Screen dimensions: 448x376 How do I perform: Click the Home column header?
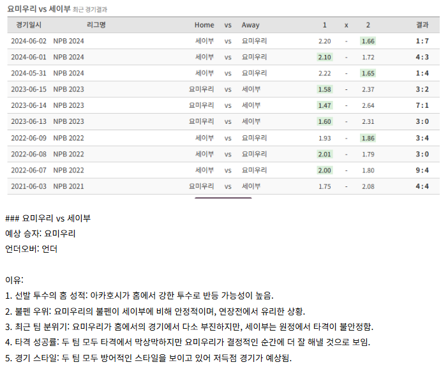[x=204, y=25]
